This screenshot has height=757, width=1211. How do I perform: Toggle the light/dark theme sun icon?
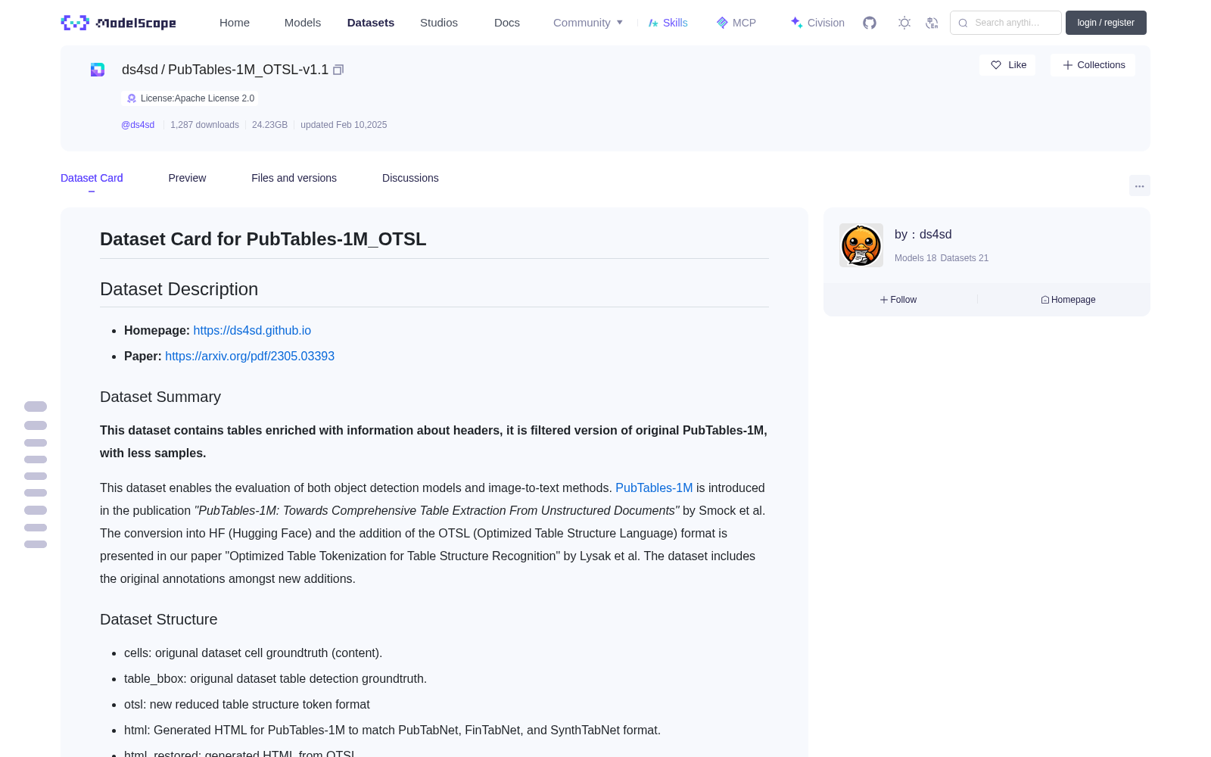tap(904, 23)
